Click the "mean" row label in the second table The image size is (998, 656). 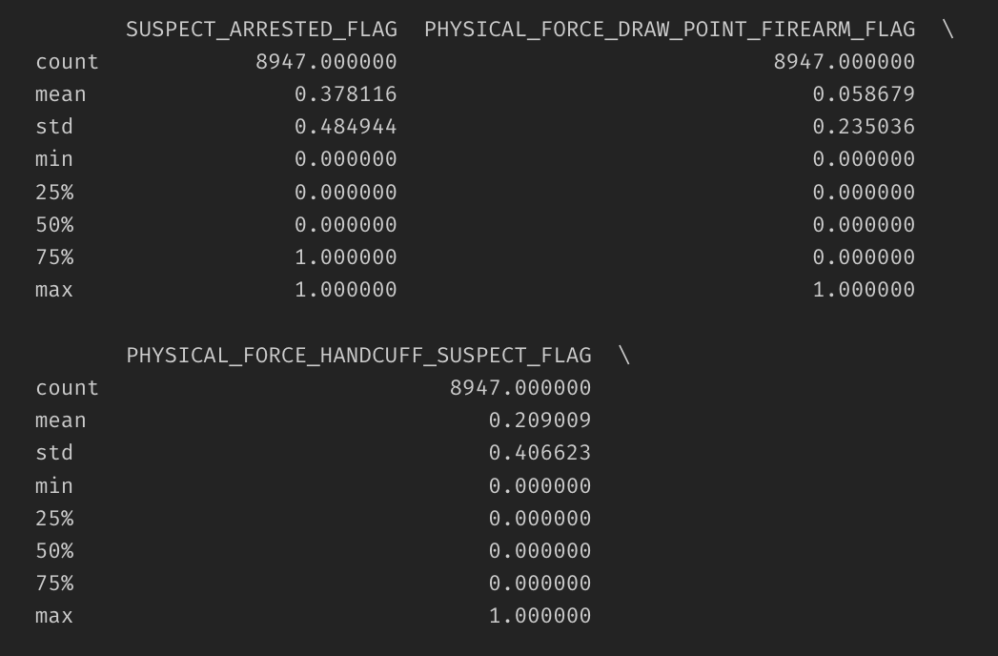(x=61, y=420)
